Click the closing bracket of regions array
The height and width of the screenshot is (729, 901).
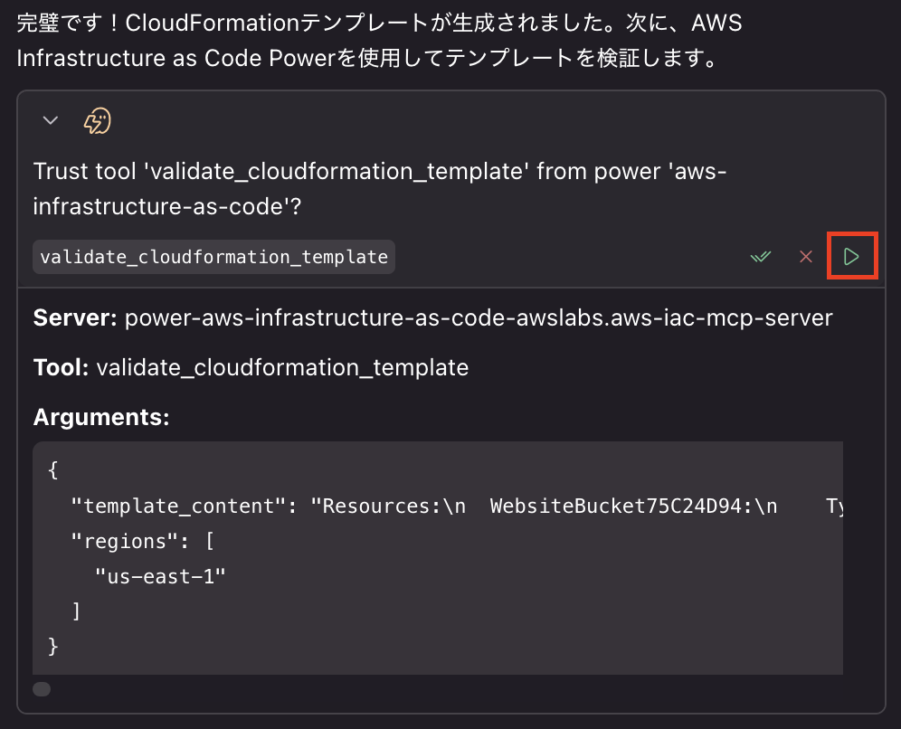coord(76,611)
